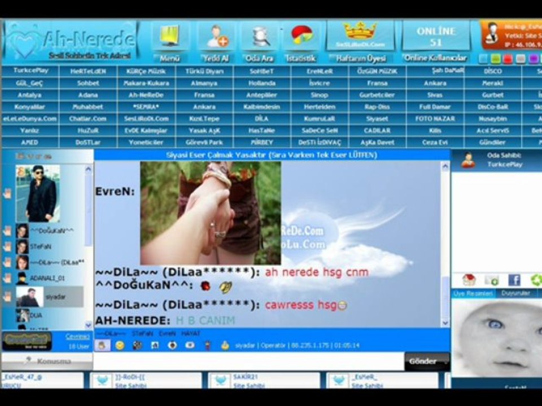Viewport: 542px width, 406px height.
Task: Switch to the Duyurular tab
Action: tap(515, 293)
